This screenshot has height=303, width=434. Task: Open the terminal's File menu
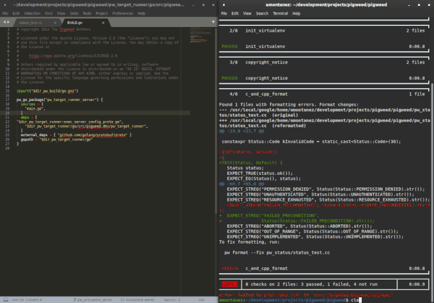[224, 14]
